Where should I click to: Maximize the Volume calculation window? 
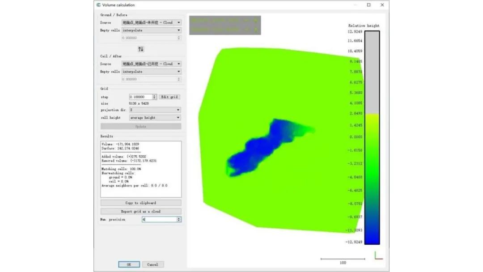click(x=369, y=5)
